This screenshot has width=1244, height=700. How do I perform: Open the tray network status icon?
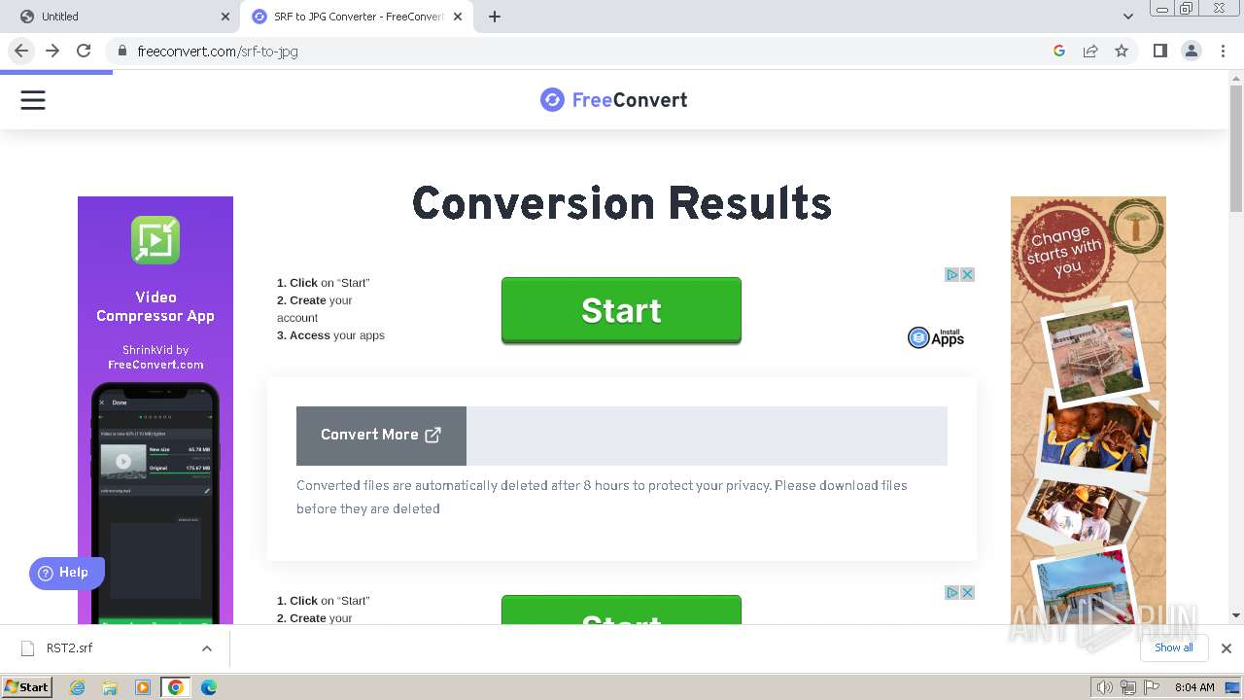point(1128,687)
